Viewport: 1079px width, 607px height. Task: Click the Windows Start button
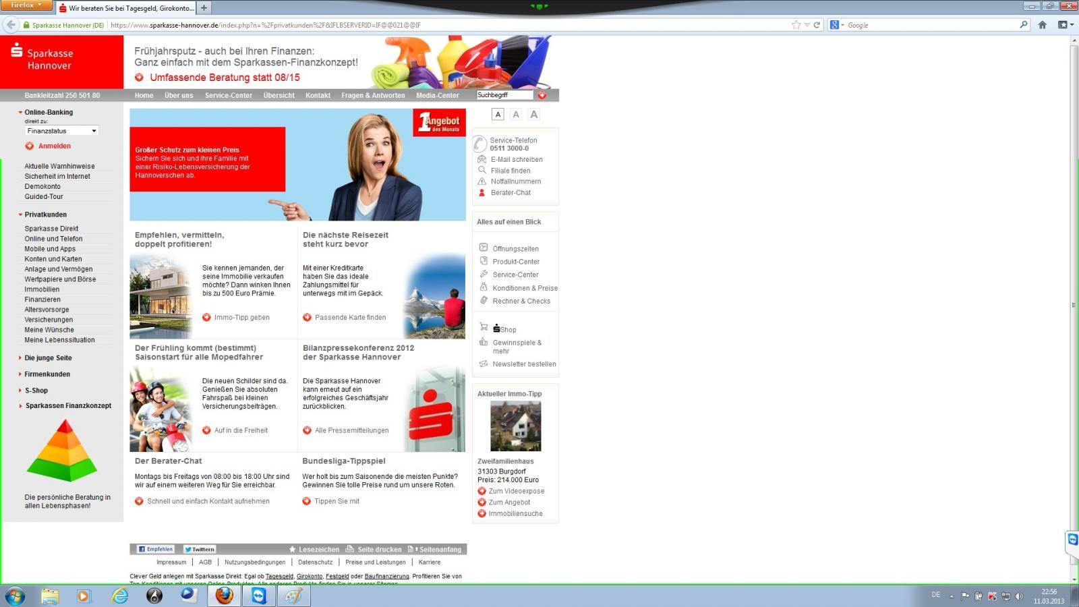coord(15,596)
